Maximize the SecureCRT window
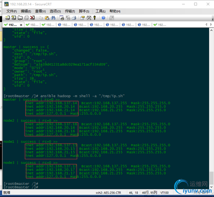 (x=195, y=4)
